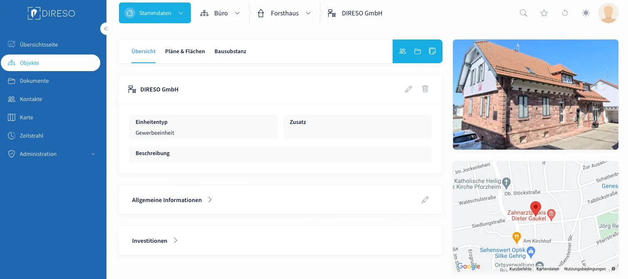Edit DIRESO GmbH with the pencil icon
Viewport: 628px width, 279px height.
click(408, 89)
